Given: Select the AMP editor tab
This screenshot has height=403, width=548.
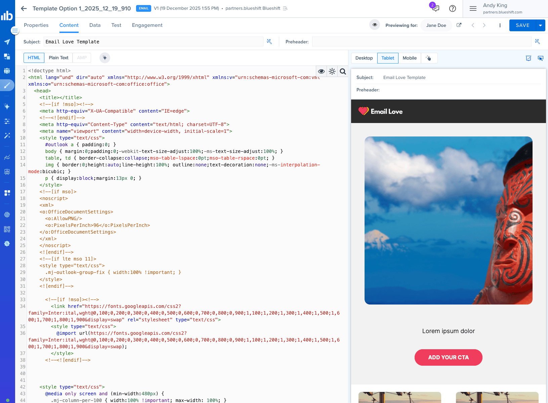Looking at the screenshot, I should (x=82, y=58).
